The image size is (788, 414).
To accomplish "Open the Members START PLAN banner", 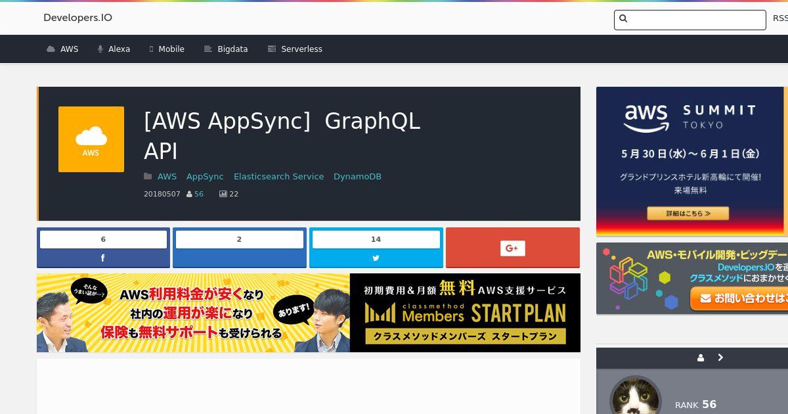I will [309, 313].
